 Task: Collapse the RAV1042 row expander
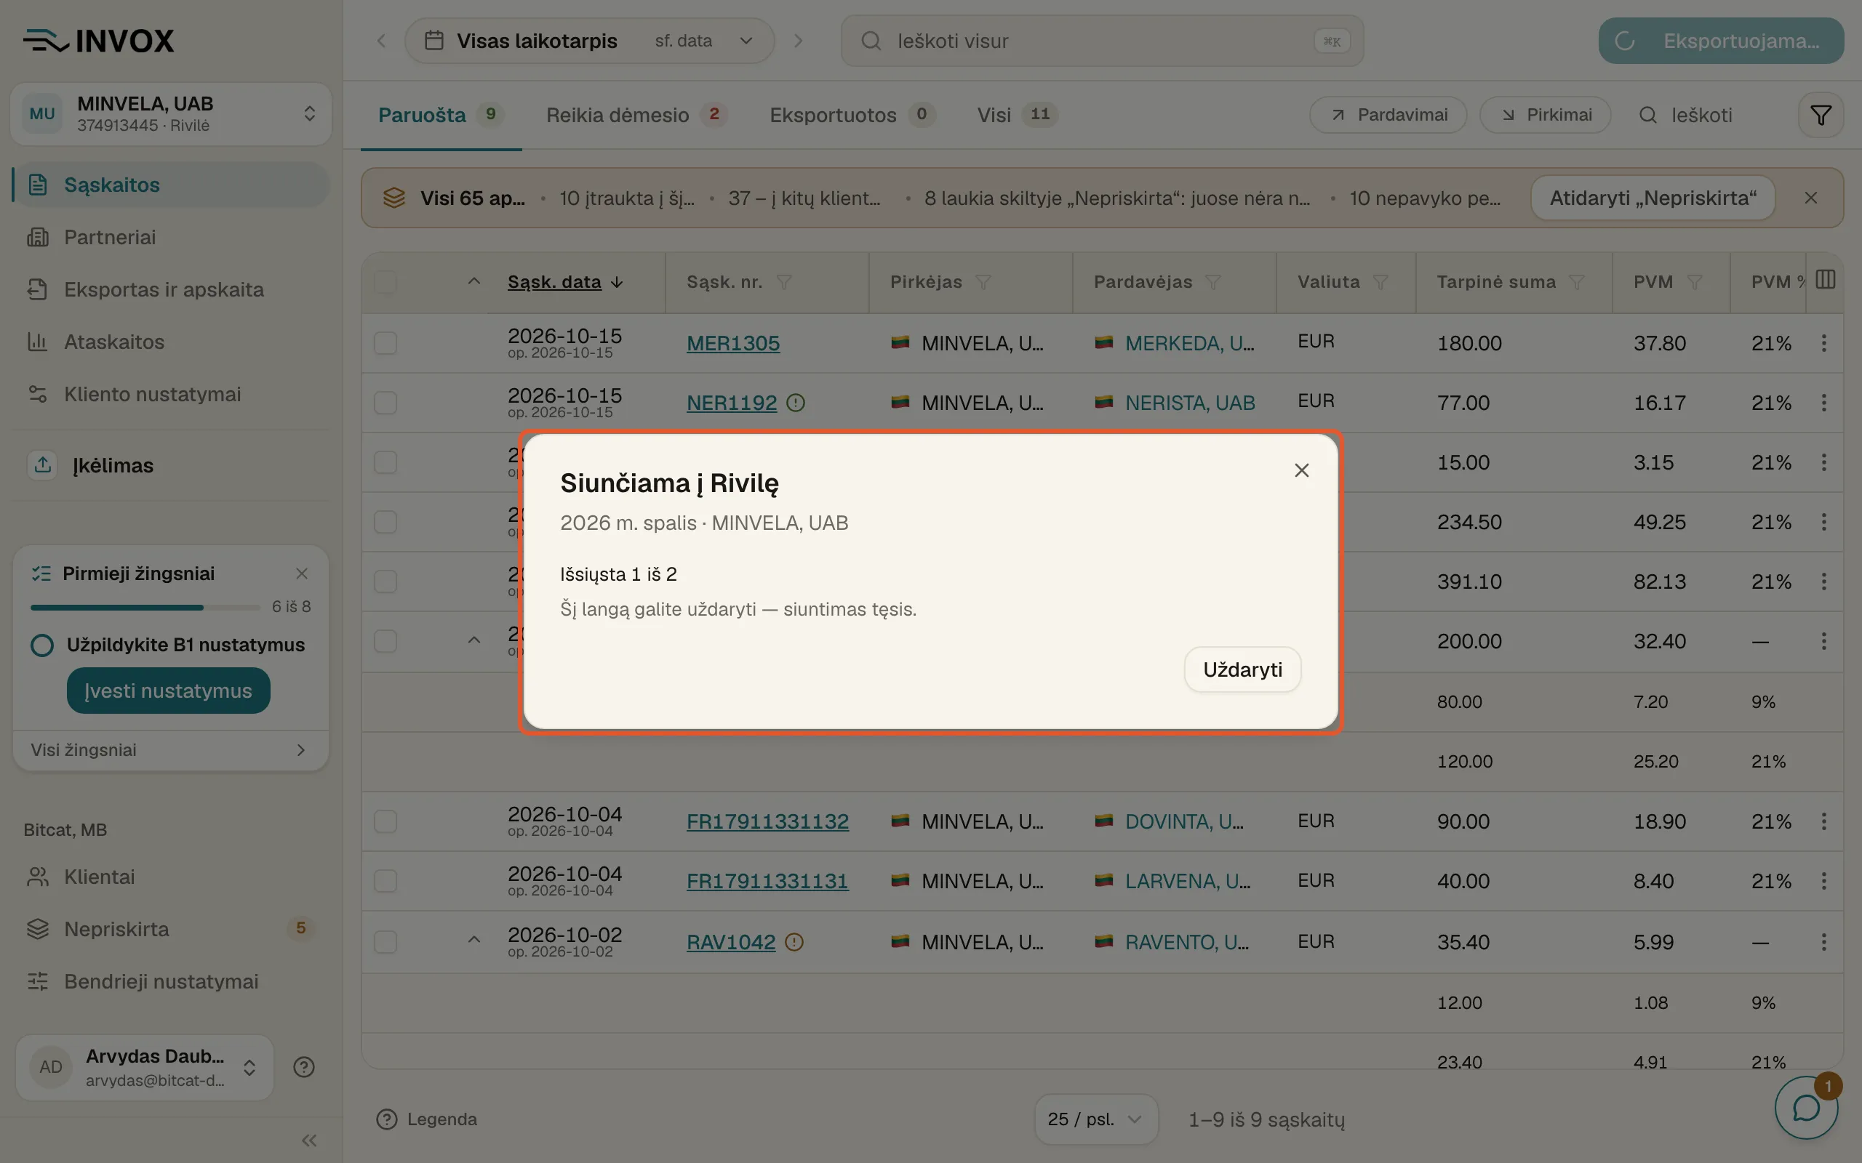[x=474, y=940]
